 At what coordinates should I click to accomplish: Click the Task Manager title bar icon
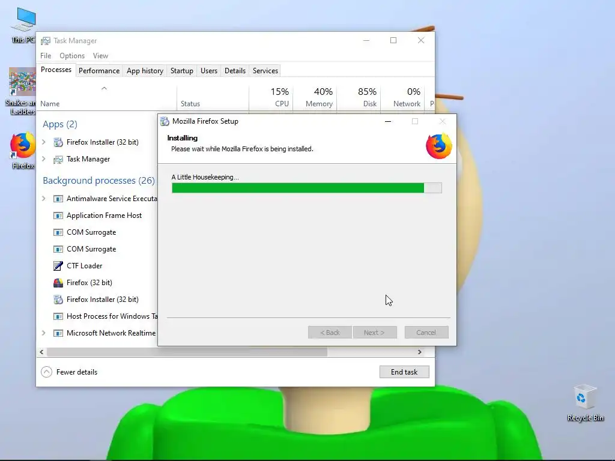tap(46, 41)
